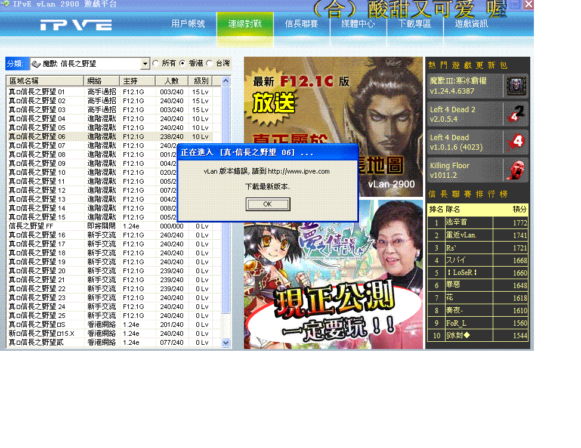
Task: Click ranking team Rs`
Action: [x=451, y=248]
